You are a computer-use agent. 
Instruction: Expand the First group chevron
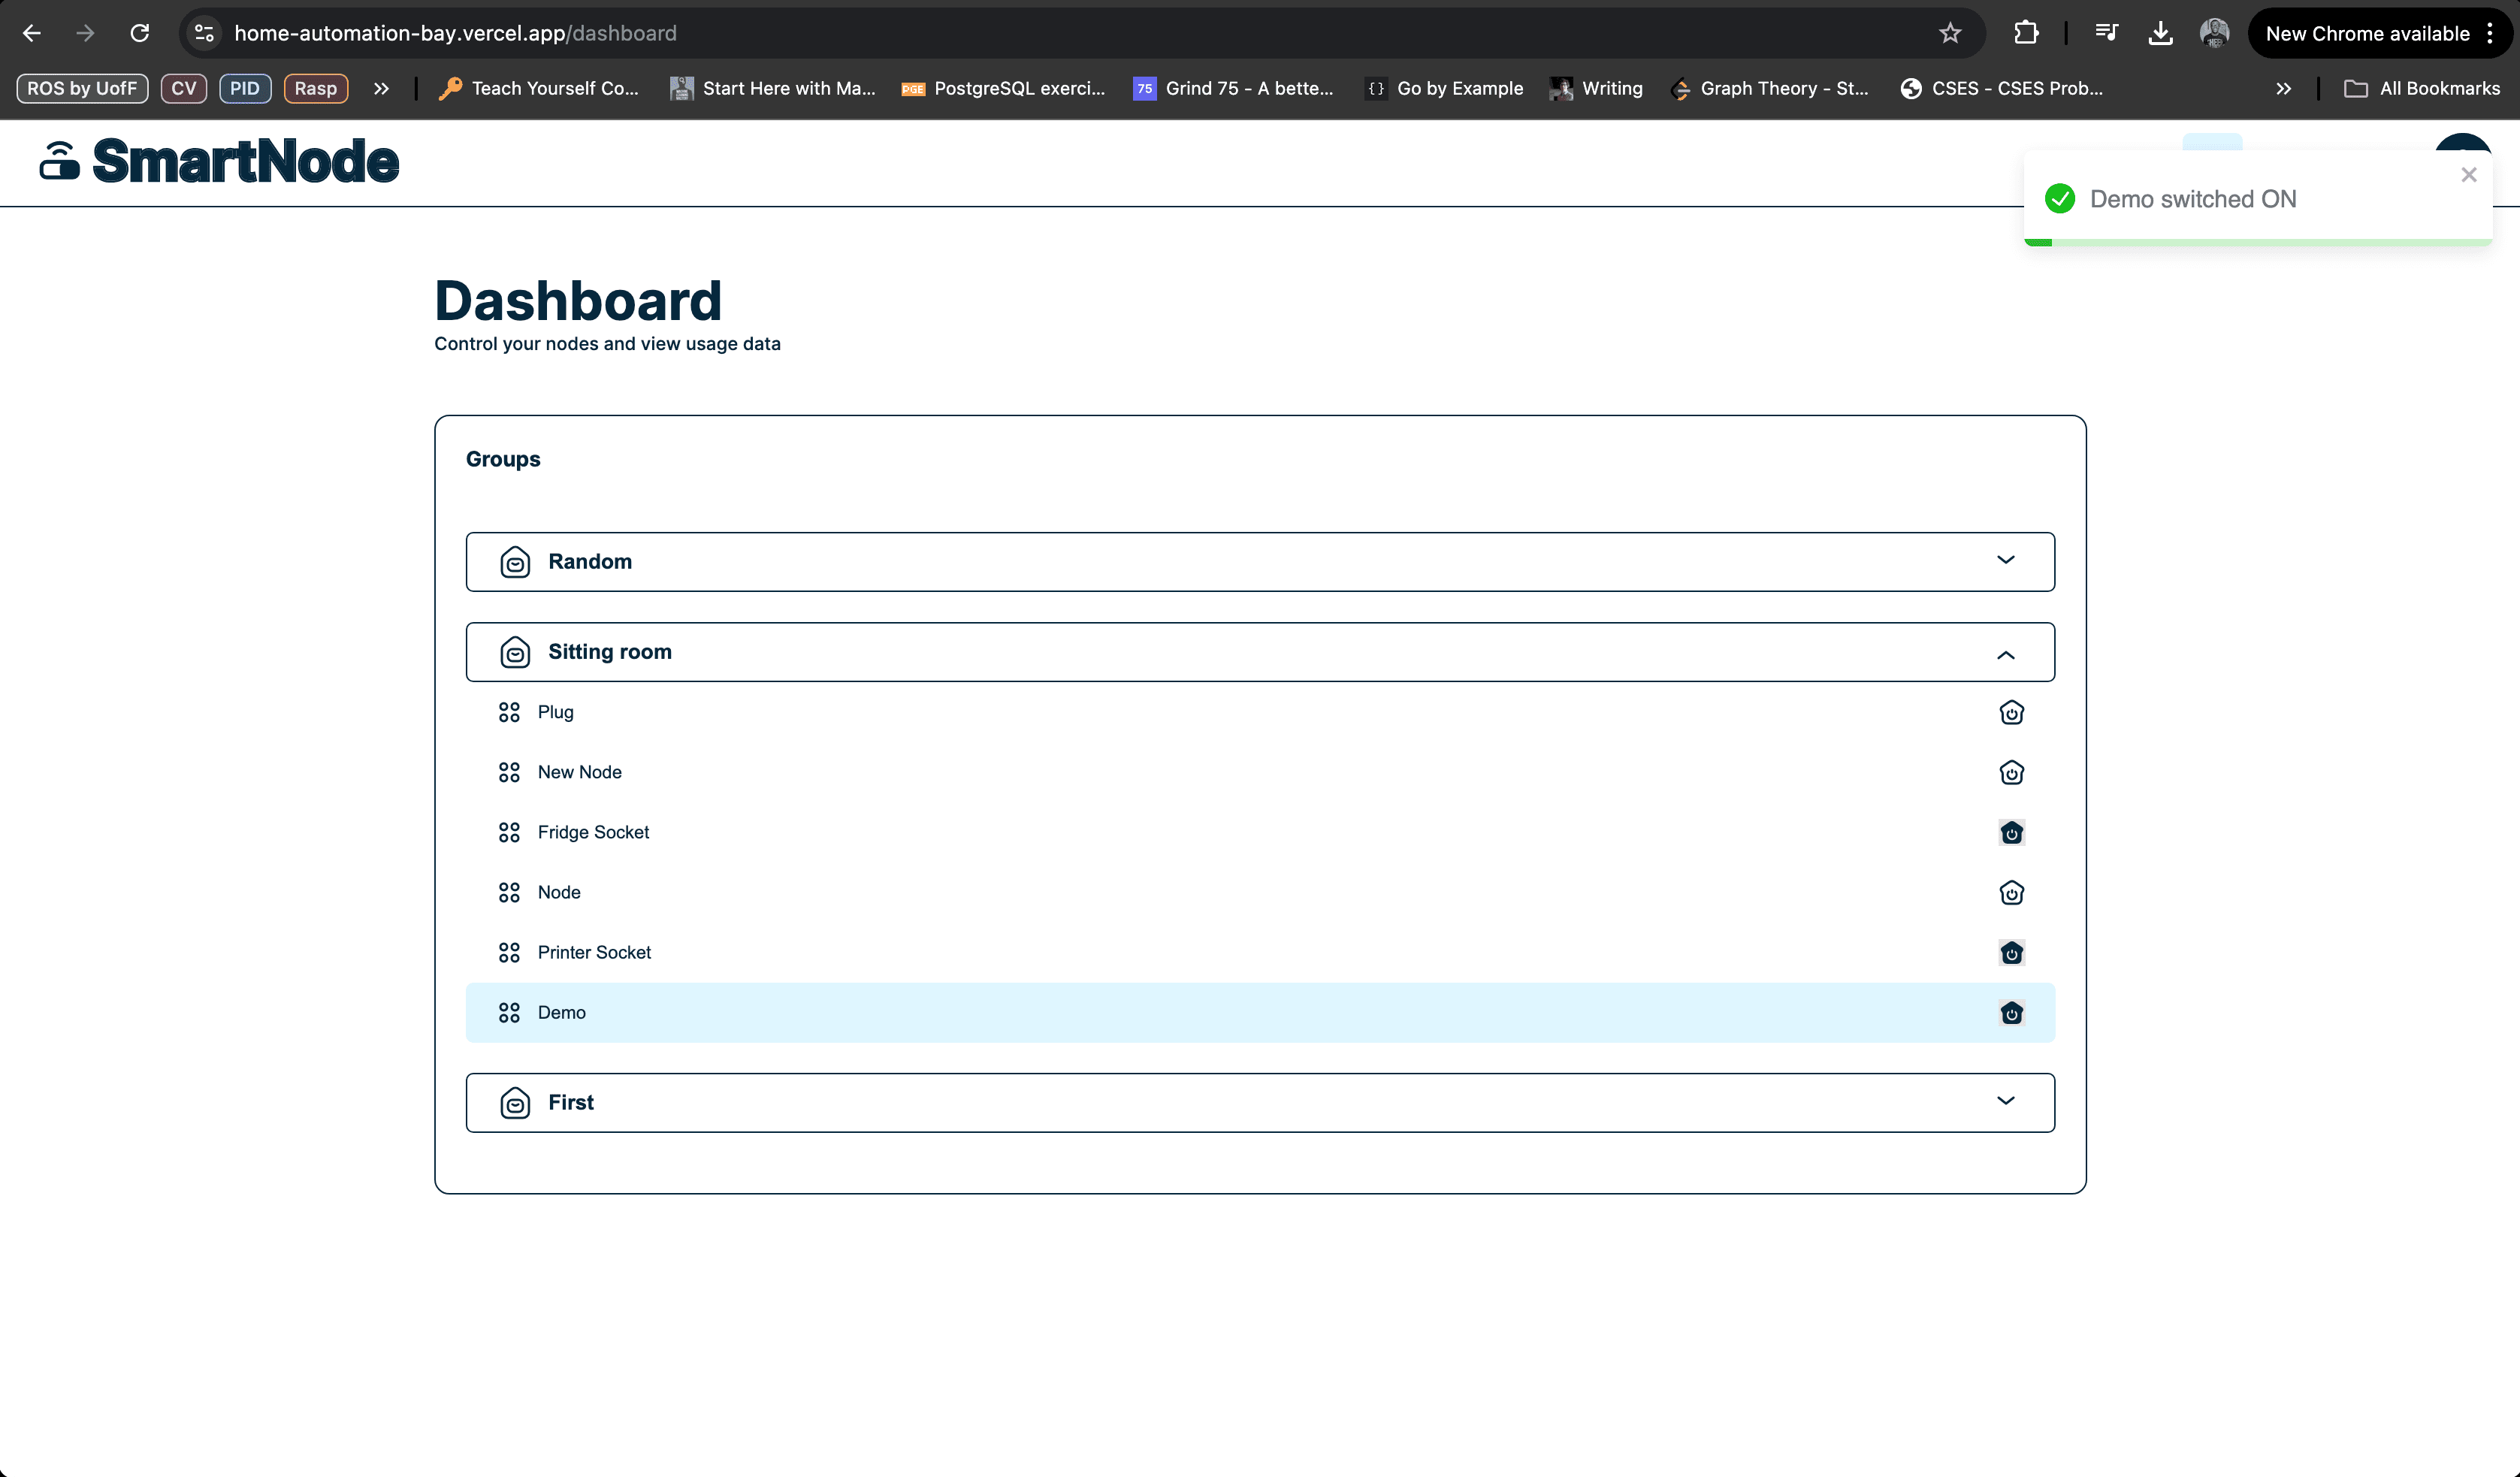coord(2005,1101)
